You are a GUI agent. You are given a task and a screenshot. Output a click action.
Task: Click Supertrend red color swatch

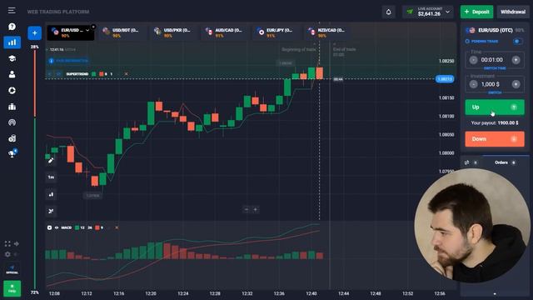[102, 74]
